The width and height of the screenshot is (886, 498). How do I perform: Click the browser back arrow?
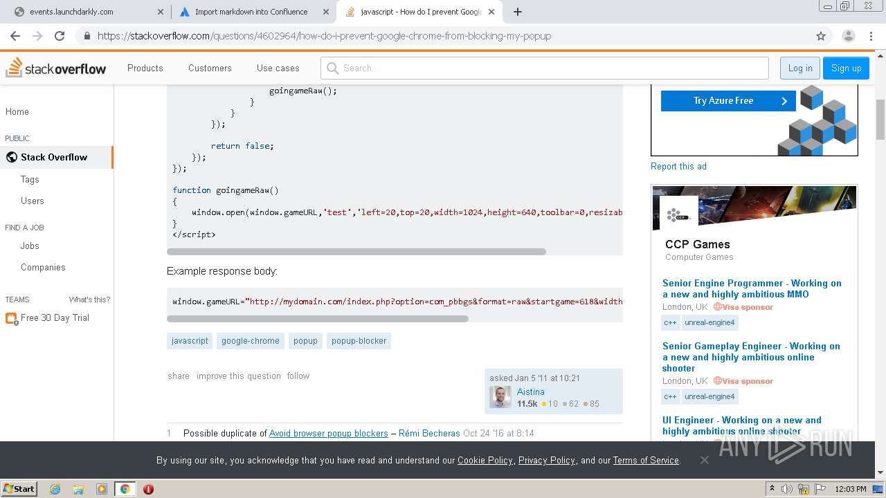tap(15, 36)
